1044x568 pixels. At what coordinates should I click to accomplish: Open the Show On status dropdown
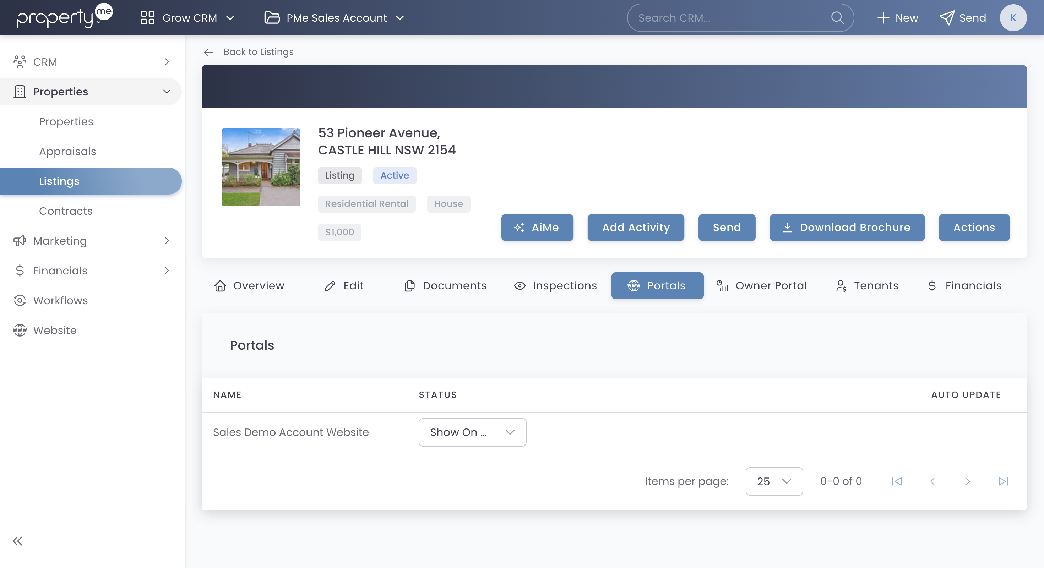[472, 432]
